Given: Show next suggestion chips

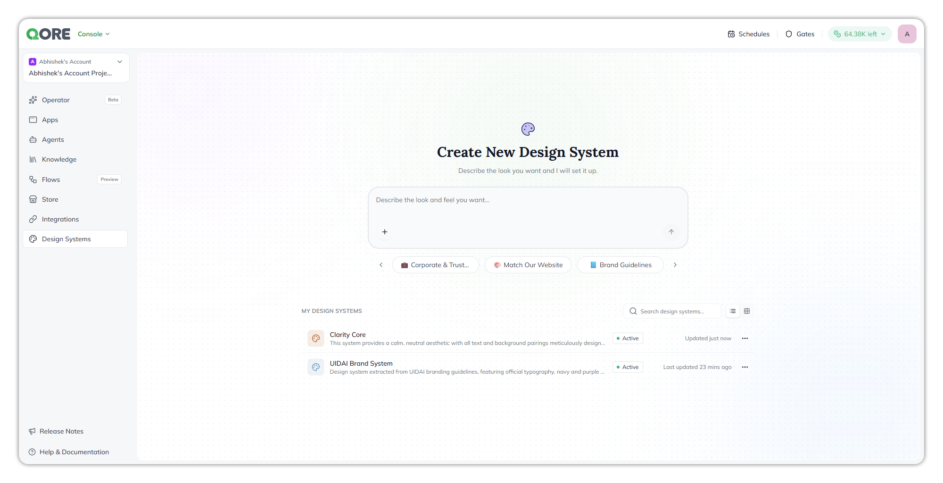Looking at the screenshot, I should click(x=675, y=265).
